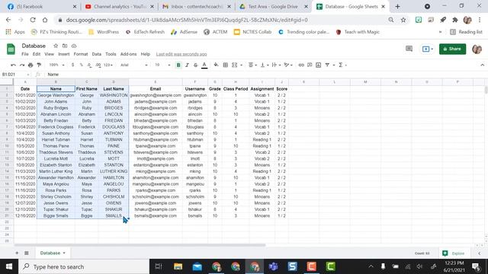Open the present to meeting button

[x=428, y=49]
